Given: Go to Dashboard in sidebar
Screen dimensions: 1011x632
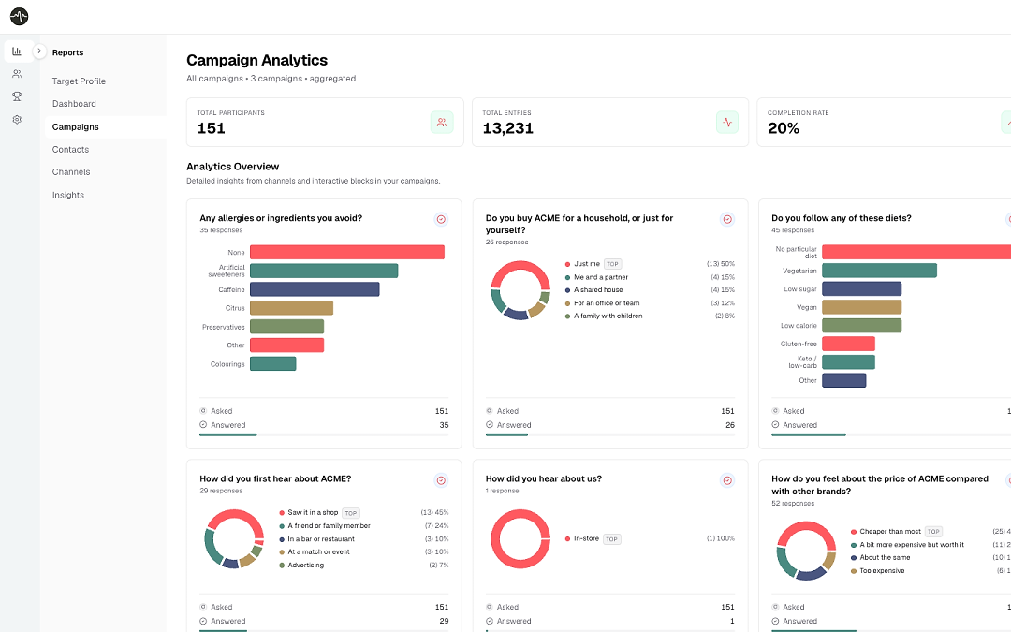Looking at the screenshot, I should (74, 104).
